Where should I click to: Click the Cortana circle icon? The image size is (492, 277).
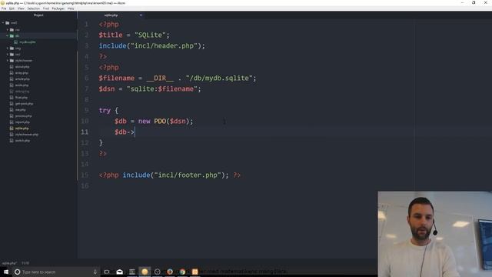[17, 272]
